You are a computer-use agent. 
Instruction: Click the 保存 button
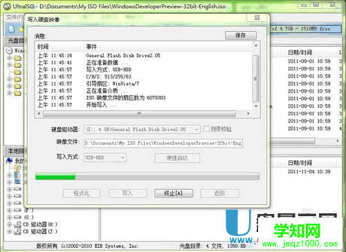241,35
